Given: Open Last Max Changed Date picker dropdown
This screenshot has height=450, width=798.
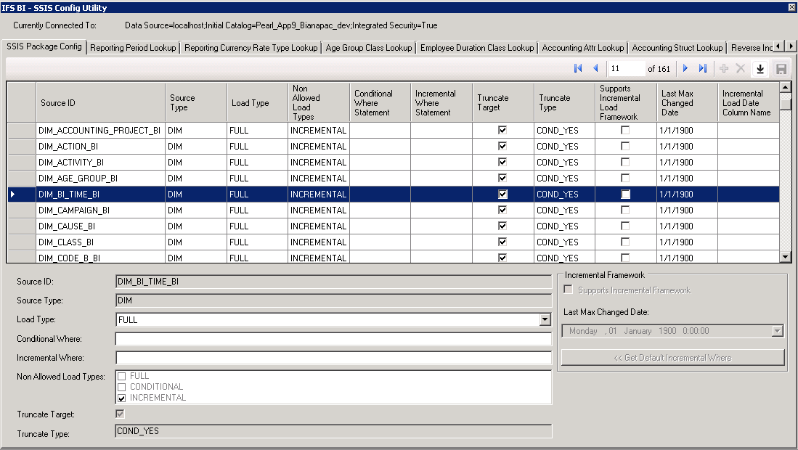Looking at the screenshot, I should click(x=778, y=331).
